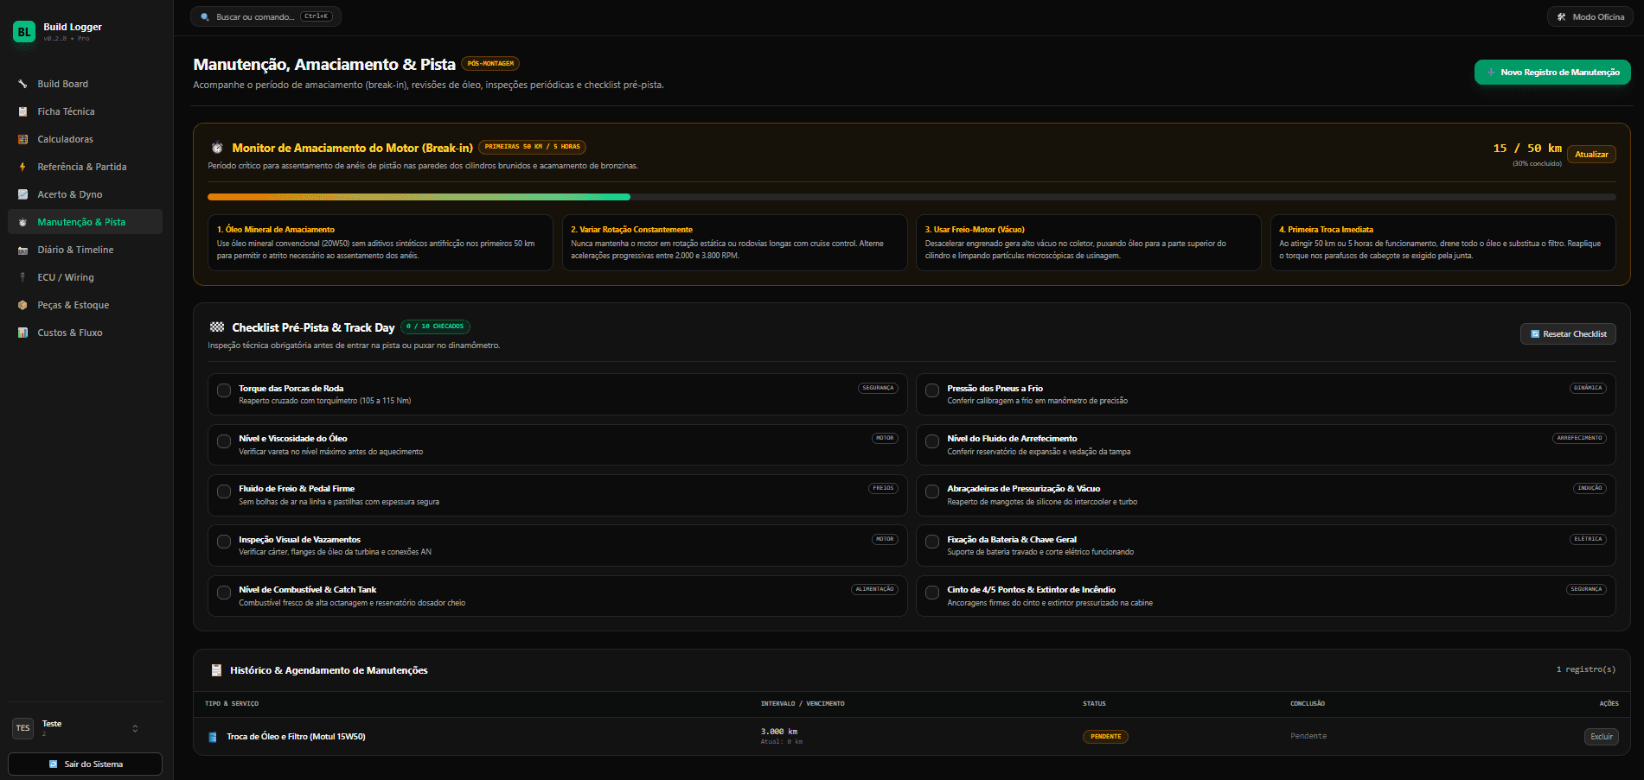Click the break-in progress bar

pyautogui.click(x=912, y=197)
